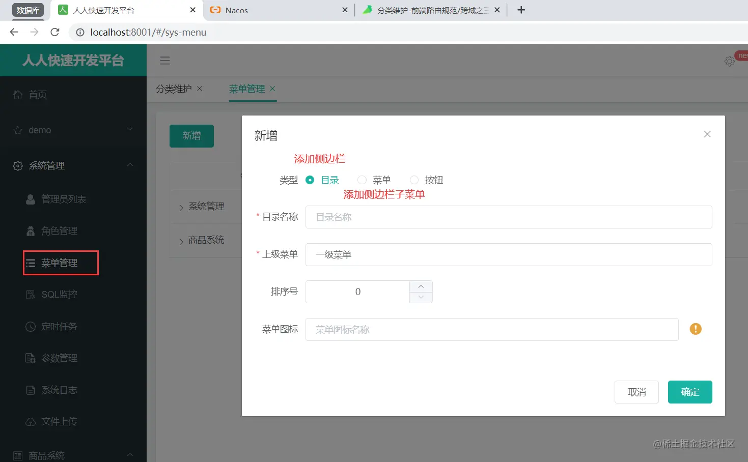Close the 分类维护 page tab
Viewport: 748px width, 462px height.
200,89
